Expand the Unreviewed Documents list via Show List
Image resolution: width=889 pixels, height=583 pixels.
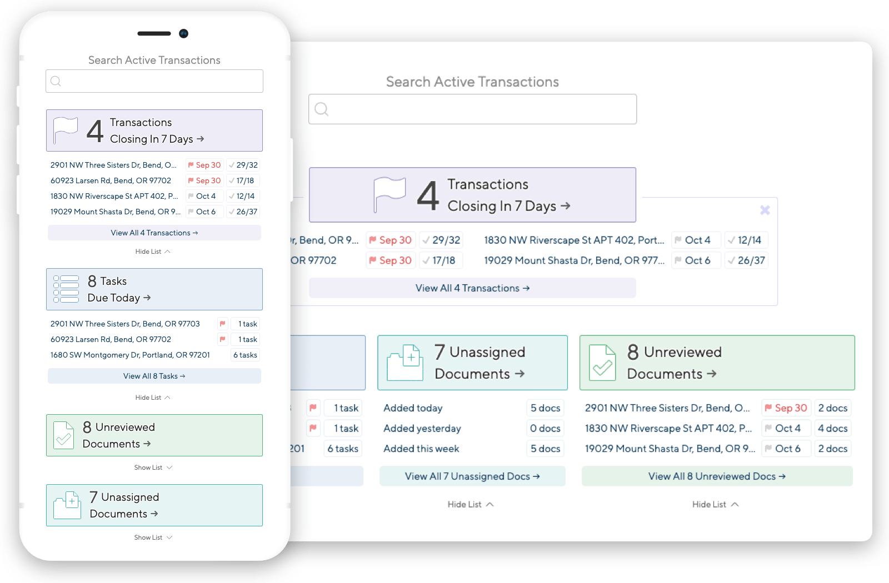click(x=153, y=467)
